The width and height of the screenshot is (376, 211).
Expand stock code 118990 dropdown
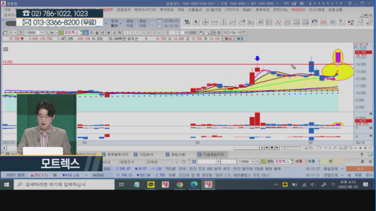[x=42, y=33]
